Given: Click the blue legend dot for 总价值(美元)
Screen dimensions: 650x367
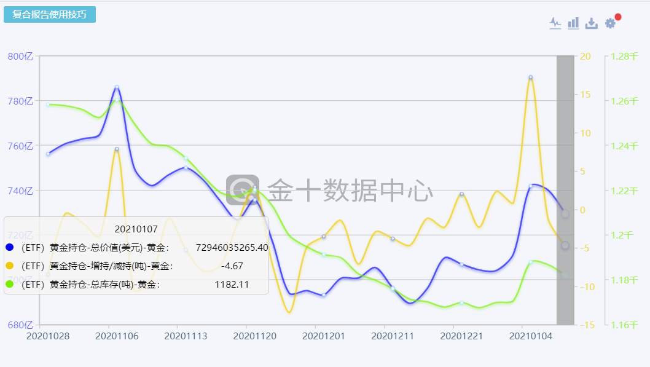Looking at the screenshot, I should pyautogui.click(x=10, y=247).
